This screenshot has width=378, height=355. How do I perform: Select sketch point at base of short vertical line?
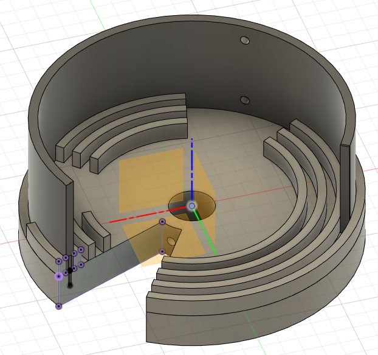162,252
